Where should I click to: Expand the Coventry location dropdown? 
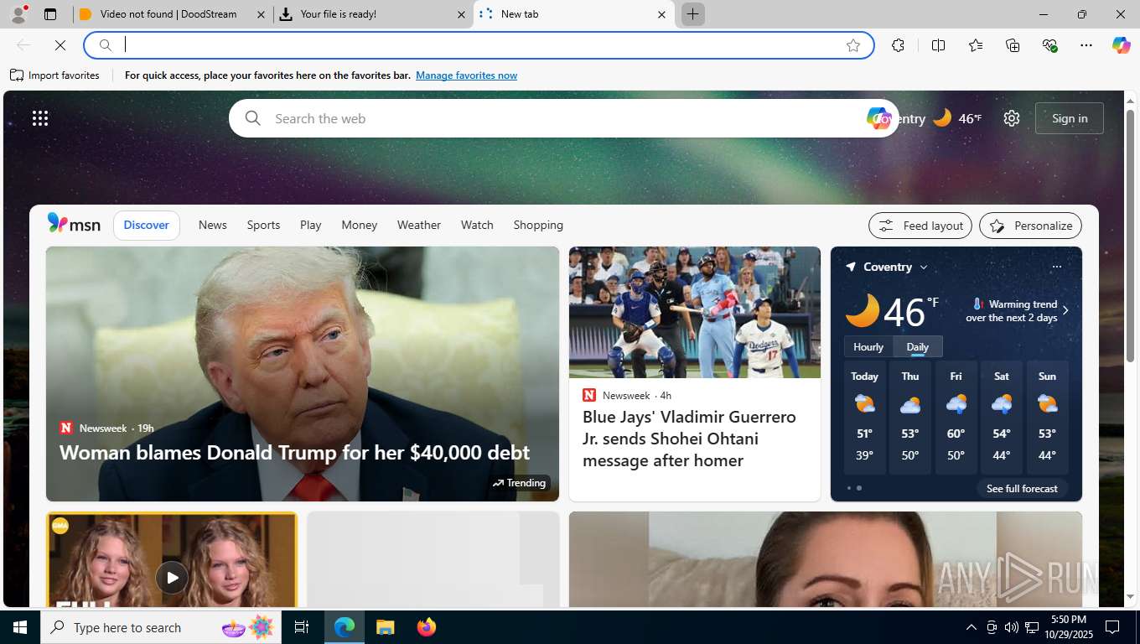[924, 267]
